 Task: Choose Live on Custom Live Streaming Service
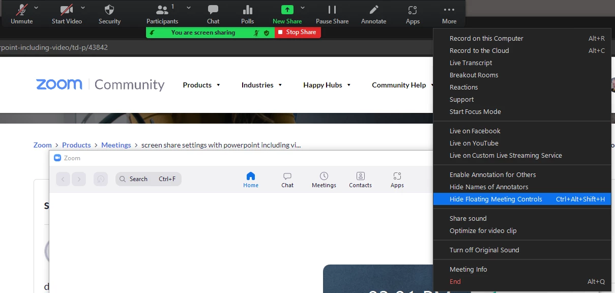point(522,155)
